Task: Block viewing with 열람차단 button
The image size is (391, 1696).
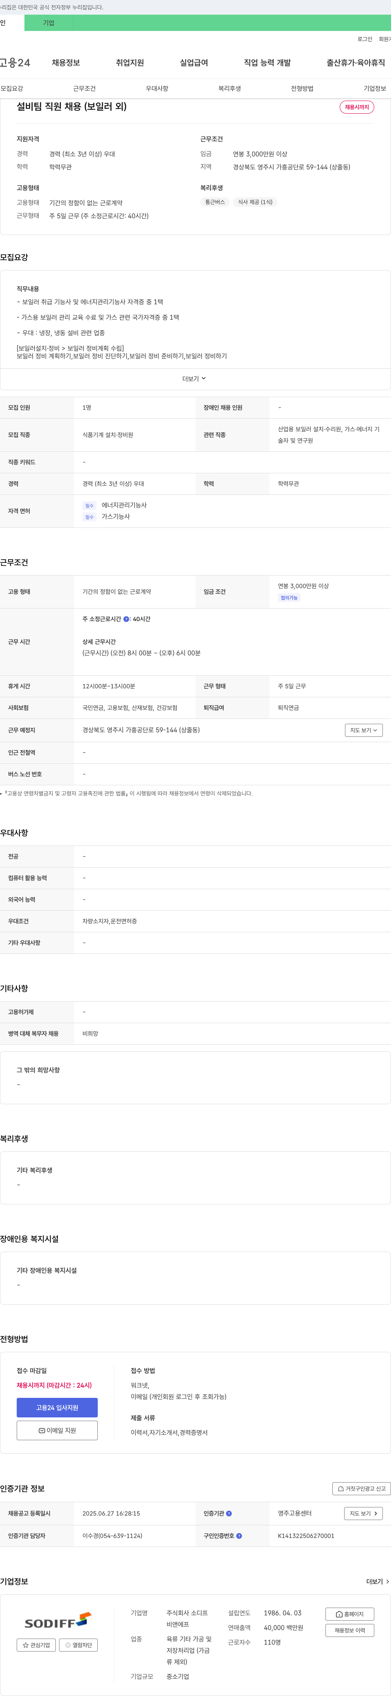Action: [78, 1645]
